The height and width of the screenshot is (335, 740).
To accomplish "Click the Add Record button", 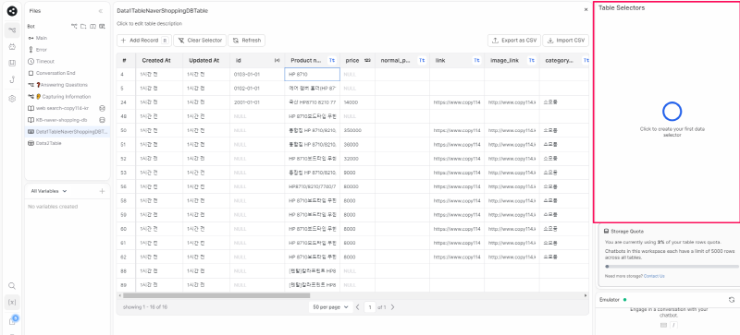I will pyautogui.click(x=144, y=41).
